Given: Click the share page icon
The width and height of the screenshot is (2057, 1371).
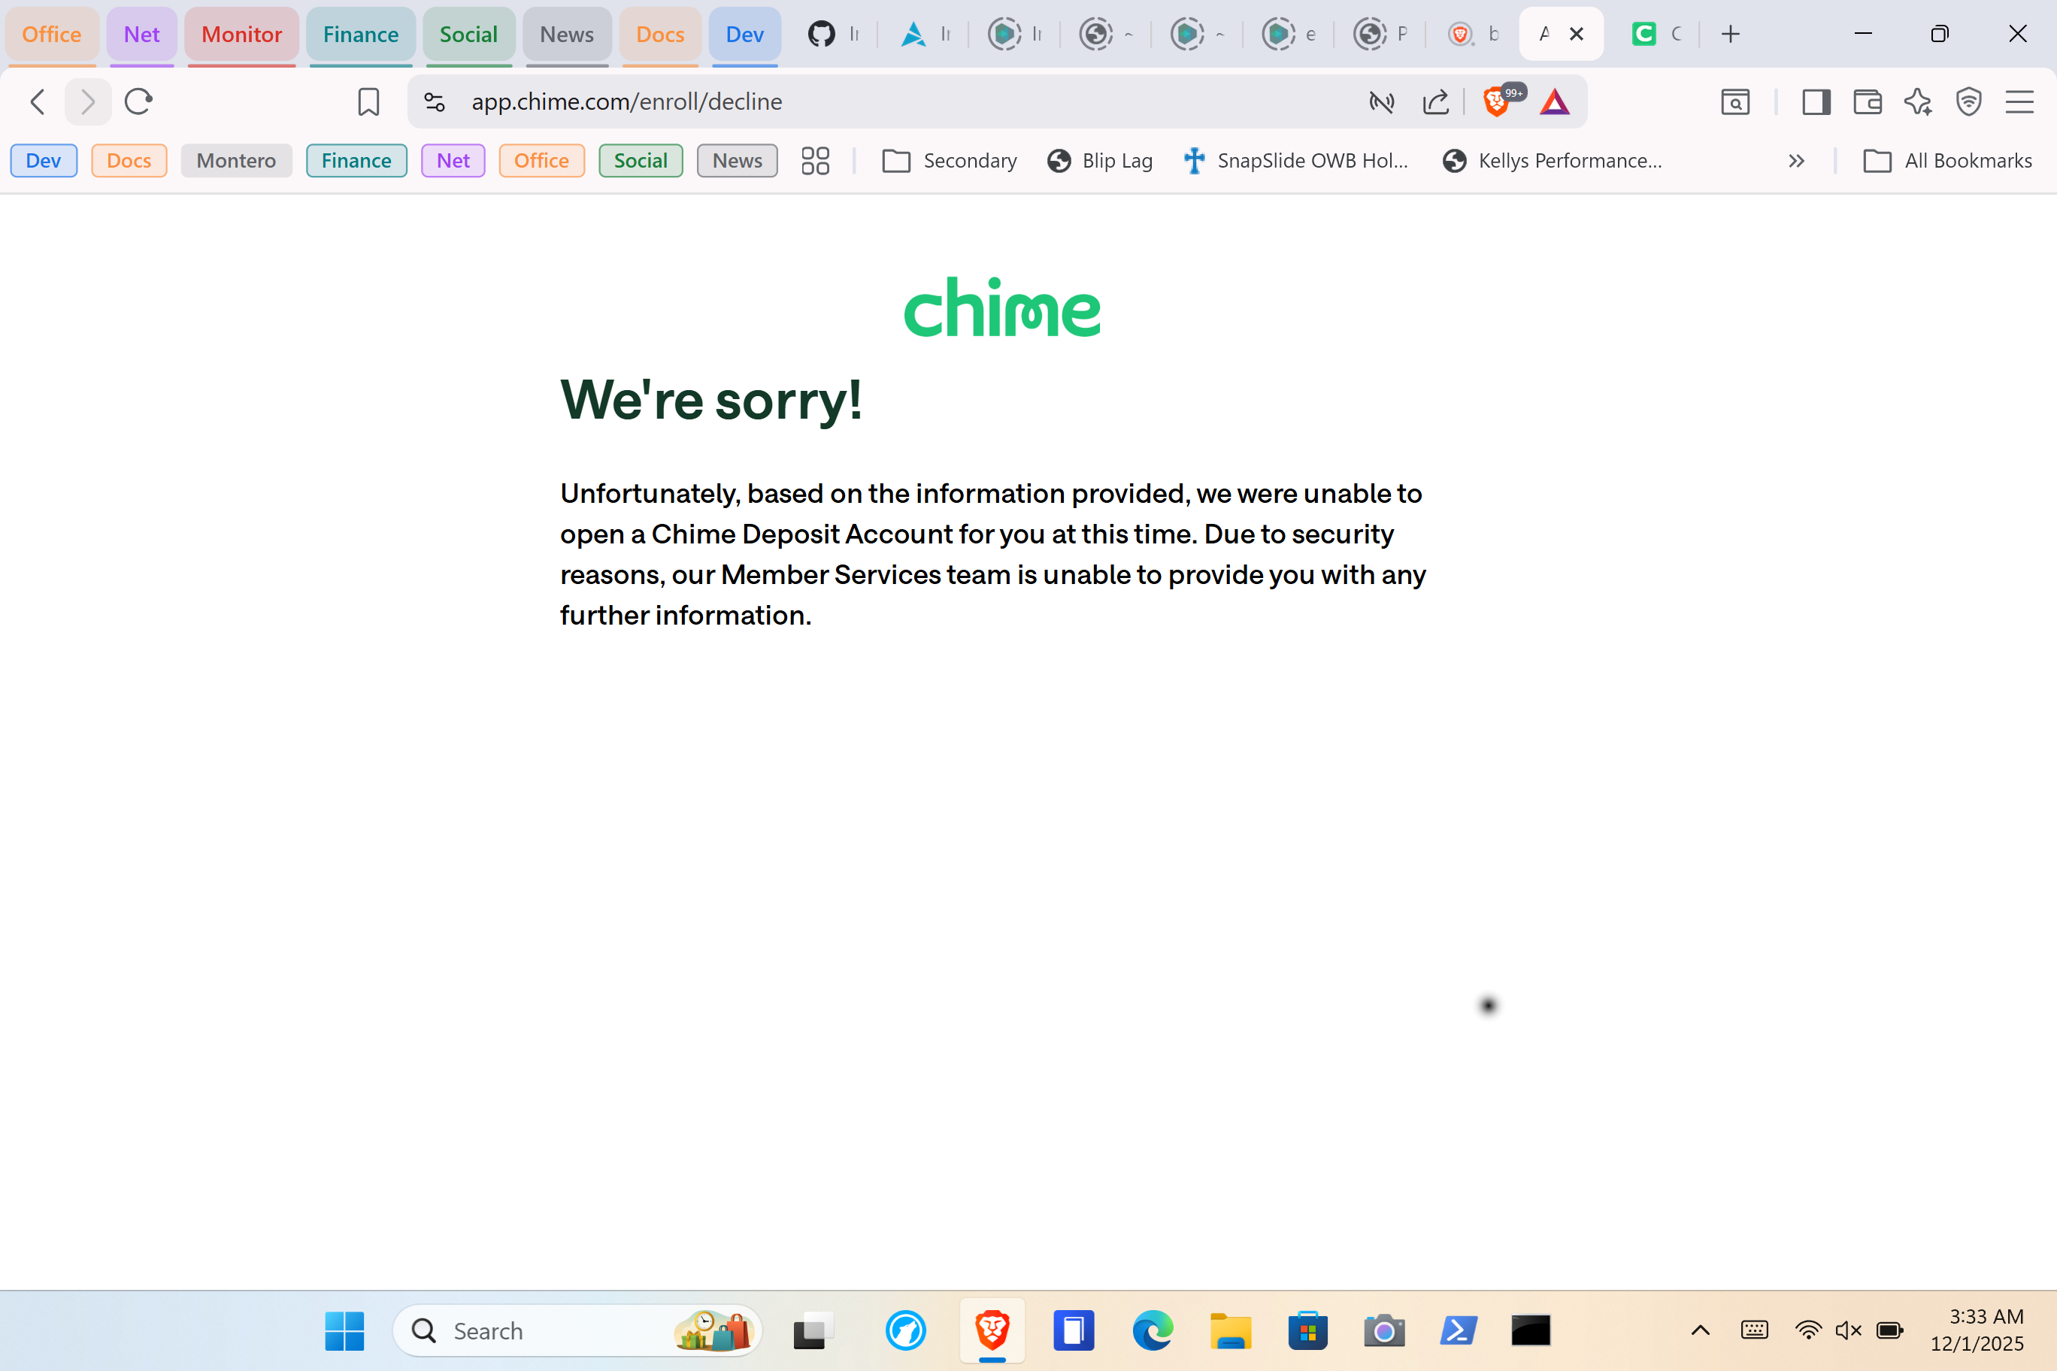Looking at the screenshot, I should [1435, 102].
